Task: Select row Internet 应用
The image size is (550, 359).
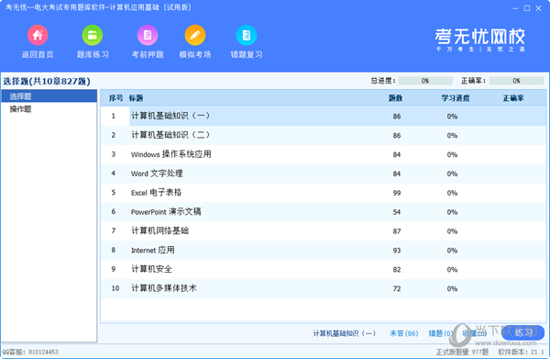Action: pyautogui.click(x=324, y=250)
